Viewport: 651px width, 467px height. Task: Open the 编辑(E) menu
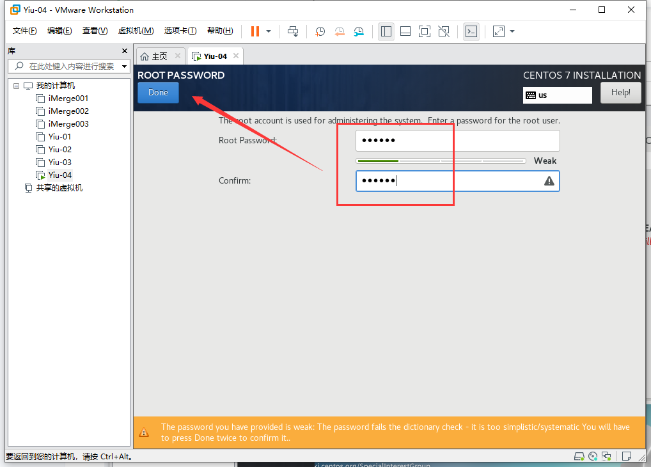pos(59,31)
